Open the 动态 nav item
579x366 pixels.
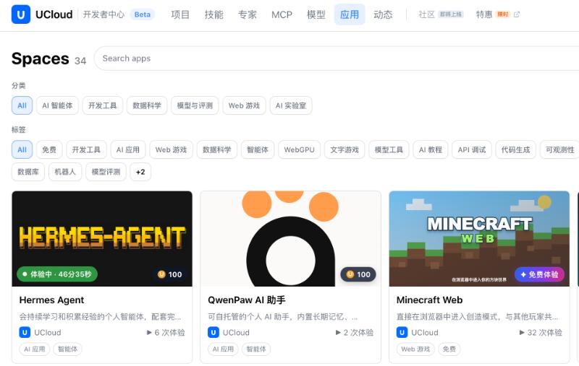click(x=383, y=14)
